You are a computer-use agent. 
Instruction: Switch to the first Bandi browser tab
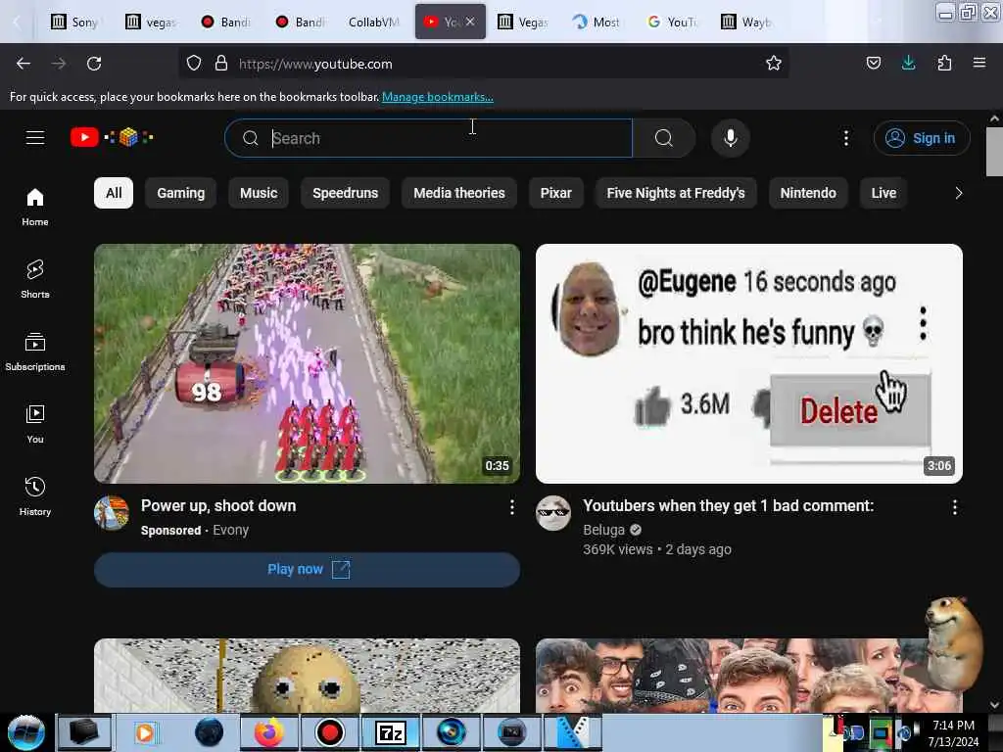click(x=225, y=22)
